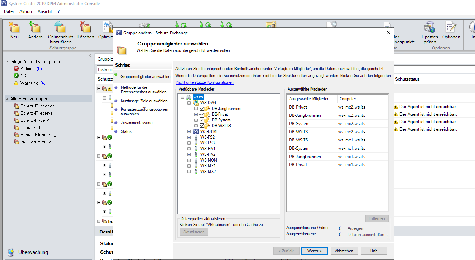Click the Abbrechen button
475x260 pixels.
(x=344, y=251)
